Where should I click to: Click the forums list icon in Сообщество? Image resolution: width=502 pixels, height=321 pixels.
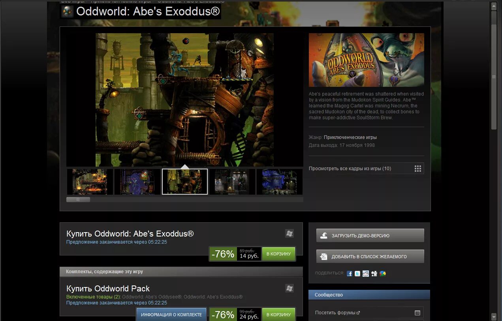[417, 313]
